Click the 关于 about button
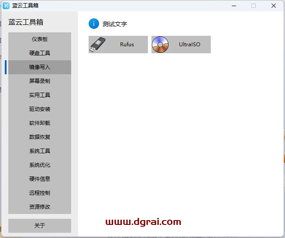The width and height of the screenshot is (285, 238). point(40,226)
